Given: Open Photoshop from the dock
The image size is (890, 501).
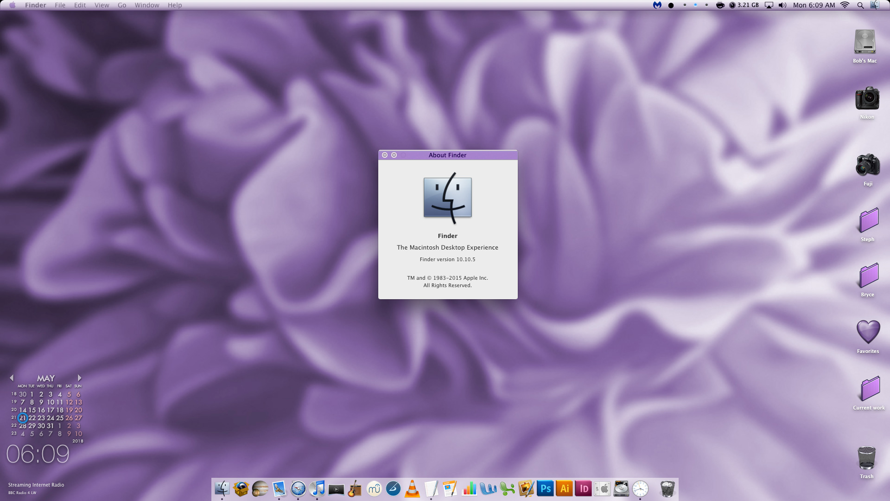Looking at the screenshot, I should click(545, 488).
